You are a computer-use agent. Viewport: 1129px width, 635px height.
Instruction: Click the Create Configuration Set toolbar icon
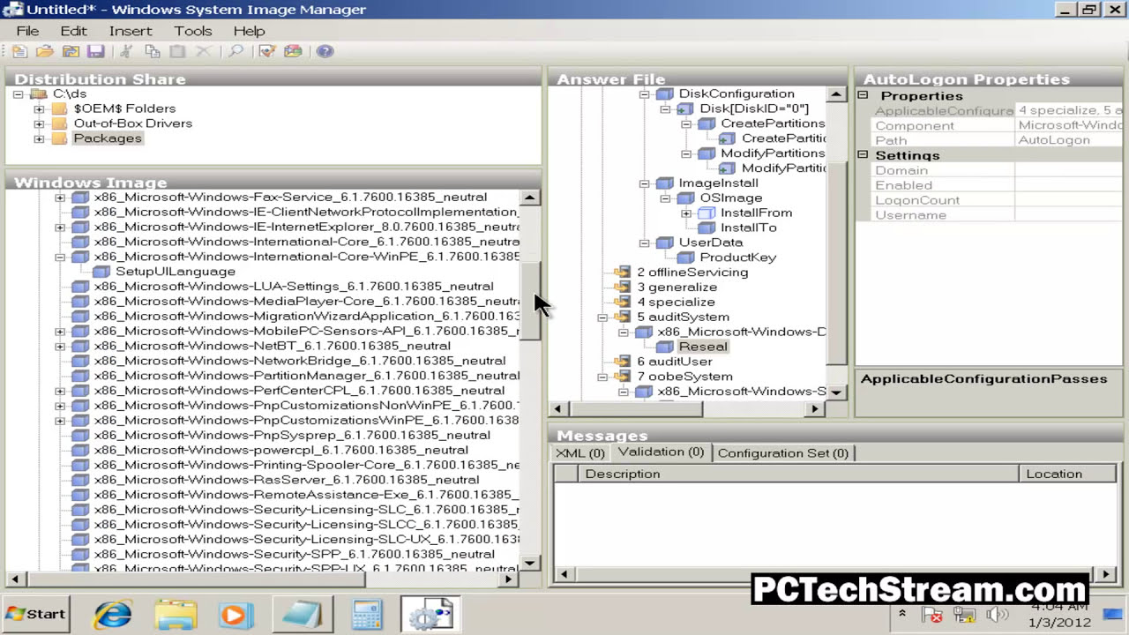(292, 51)
